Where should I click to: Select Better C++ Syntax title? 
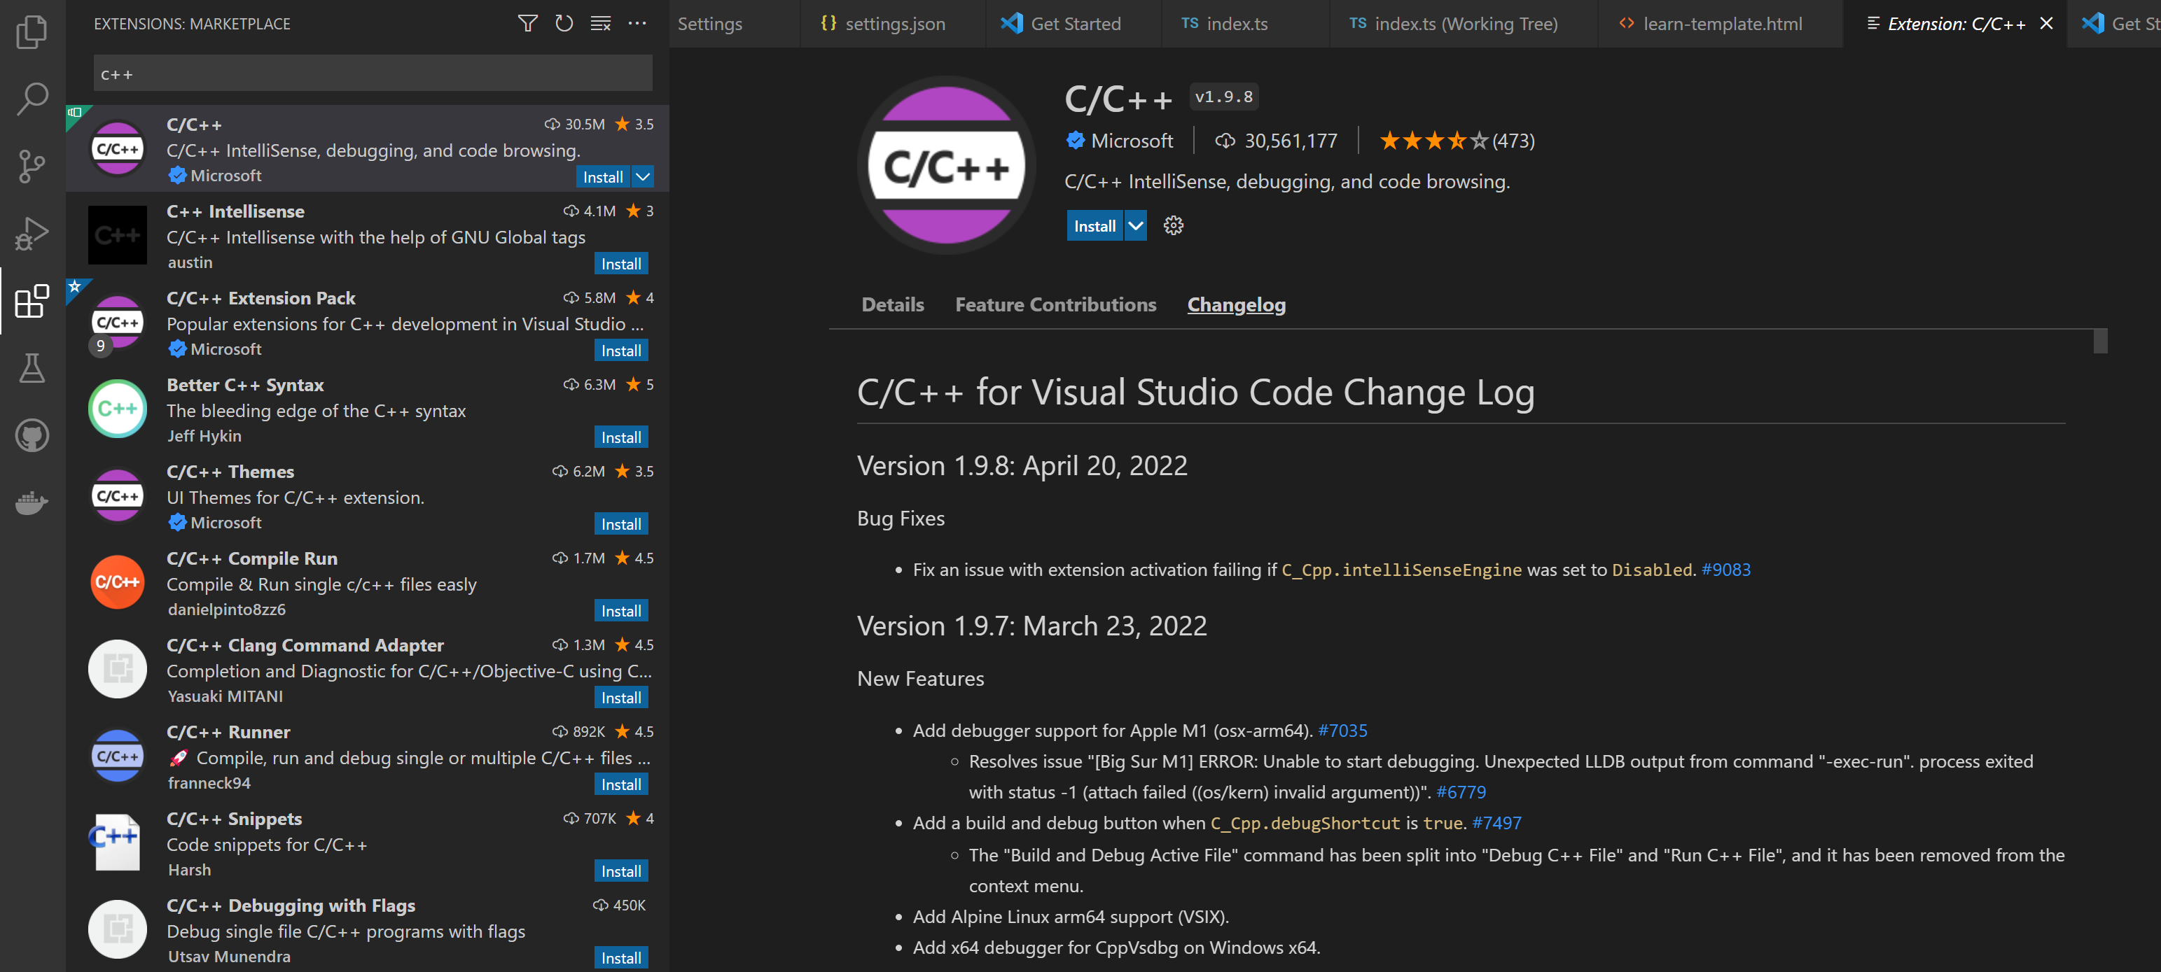coord(245,385)
